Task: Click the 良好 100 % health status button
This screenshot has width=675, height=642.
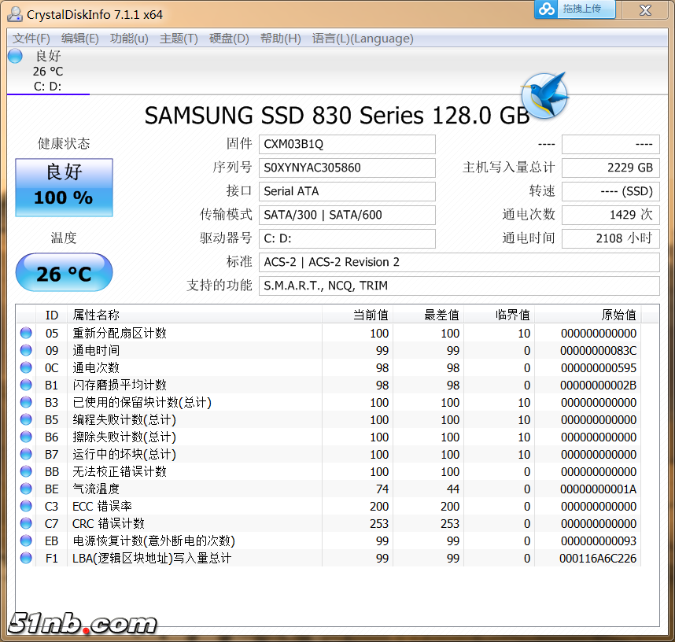Action: (65, 187)
